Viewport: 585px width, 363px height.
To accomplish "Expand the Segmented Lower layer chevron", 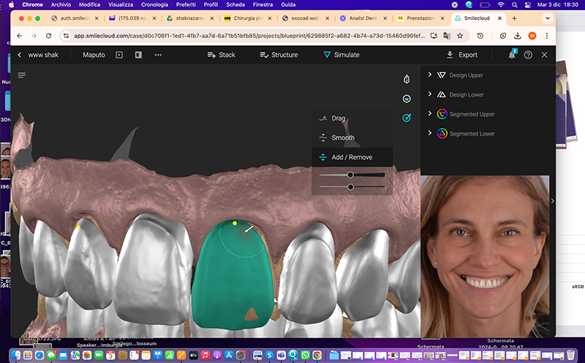I will (429, 133).
